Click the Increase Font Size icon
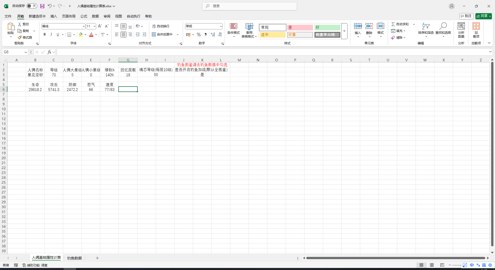Screen dimensions: 495x270 (x=100, y=26)
